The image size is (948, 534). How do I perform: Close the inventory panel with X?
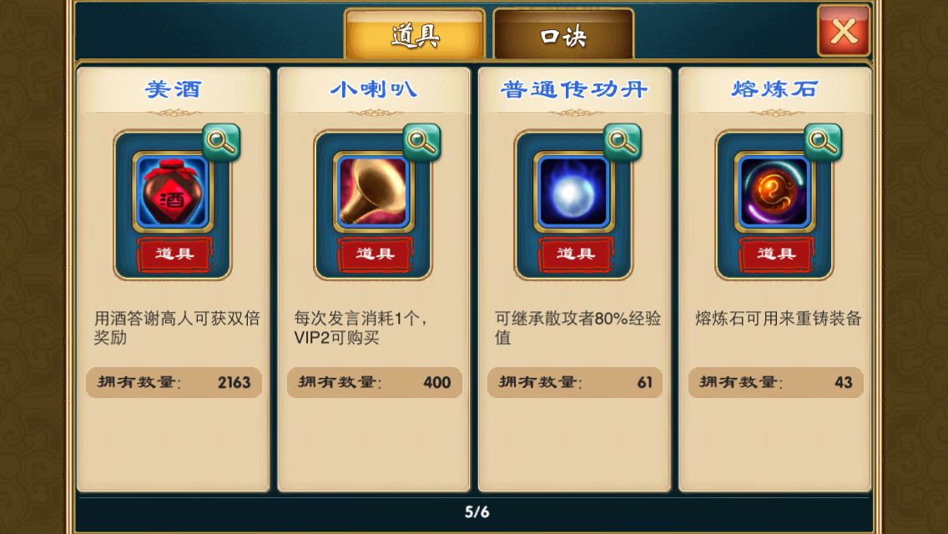844,31
